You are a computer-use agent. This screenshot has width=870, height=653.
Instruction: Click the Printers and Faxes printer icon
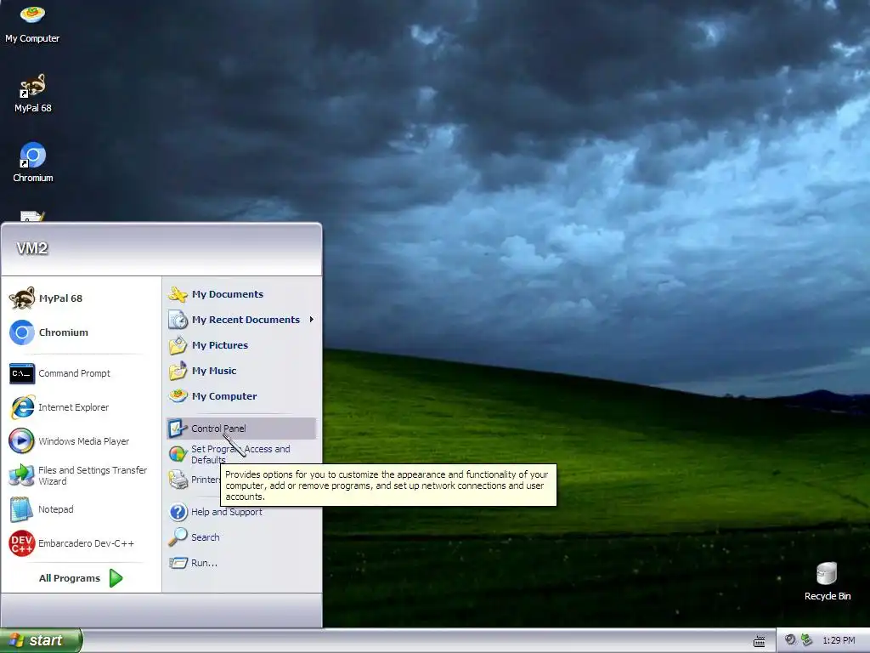click(178, 480)
